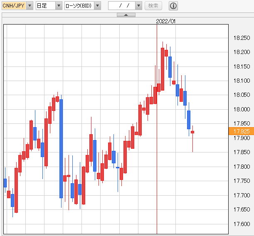Open the ローソク(BID) chart type dropdown arrow
Viewport: 254px width, 236px height.
98,6
